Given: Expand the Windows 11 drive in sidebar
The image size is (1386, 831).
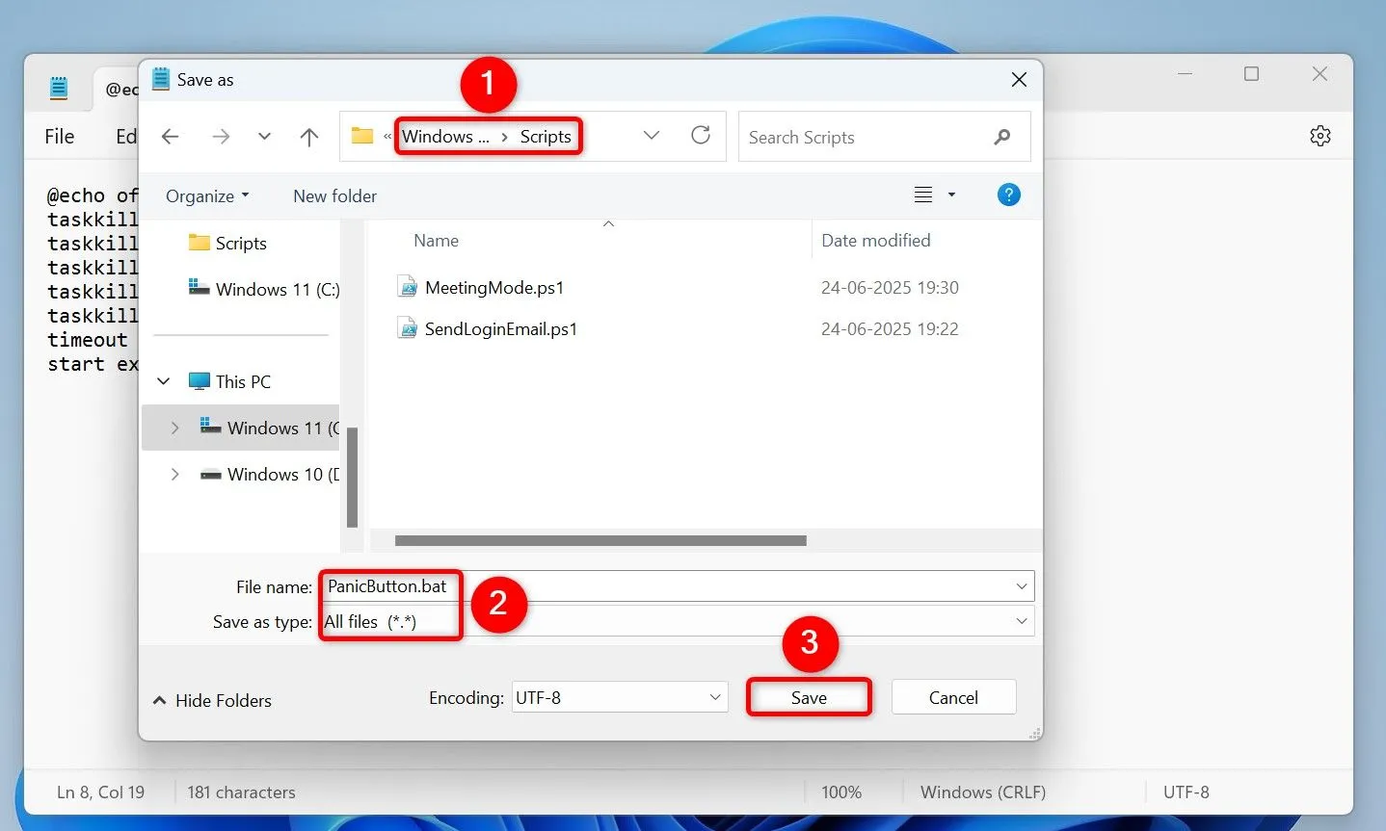Looking at the screenshot, I should coord(174,428).
